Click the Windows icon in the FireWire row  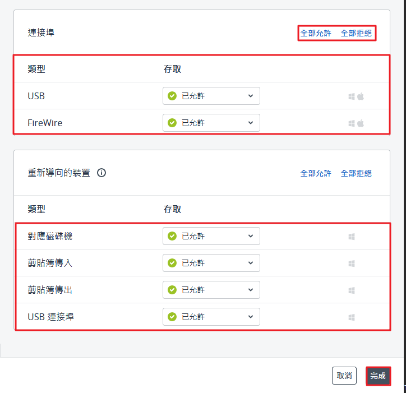click(352, 123)
